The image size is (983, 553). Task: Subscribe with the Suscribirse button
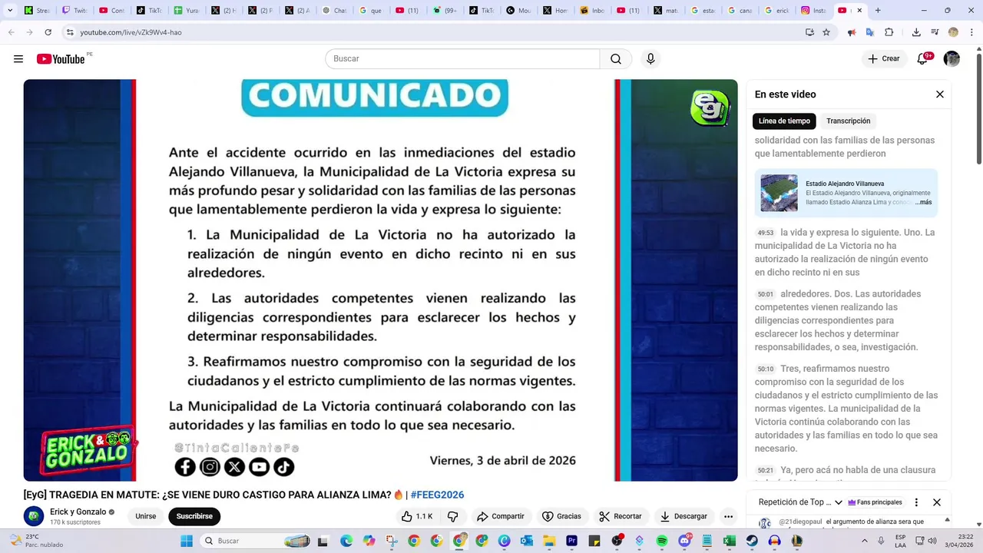194,517
